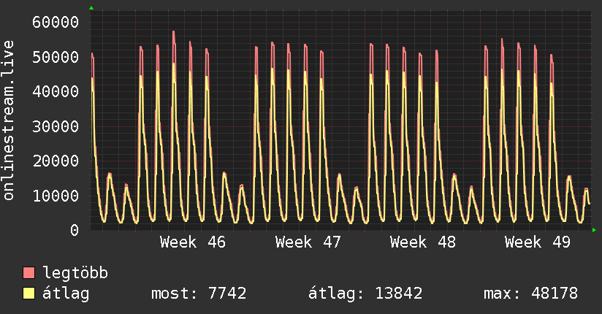Screen dimensions: 602x314
Task: Click the 0 y-axis label
Action: point(75,230)
